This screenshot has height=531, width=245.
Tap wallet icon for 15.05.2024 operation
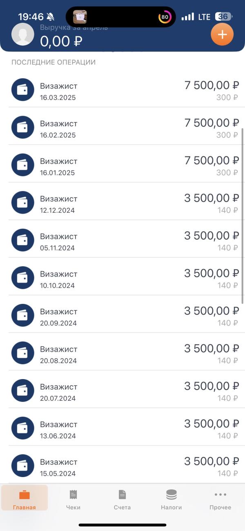coord(23,466)
